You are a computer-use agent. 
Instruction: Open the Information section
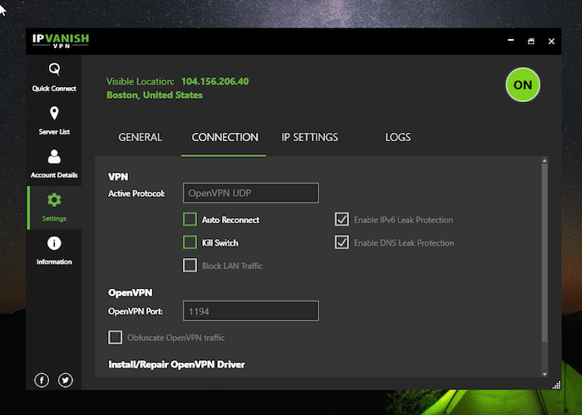(x=54, y=251)
